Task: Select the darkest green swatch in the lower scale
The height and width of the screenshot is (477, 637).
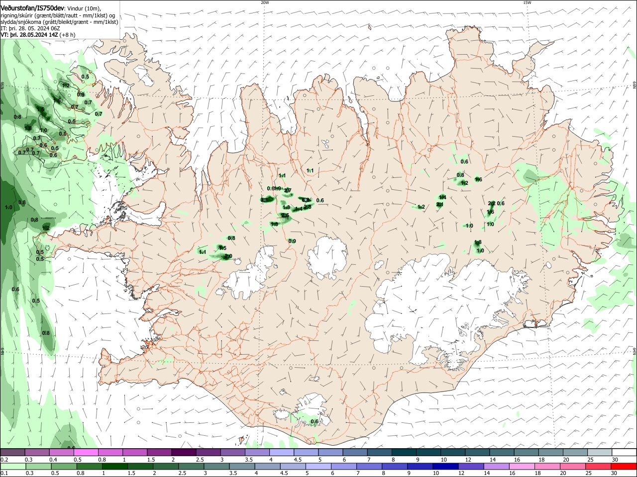Action: coord(114,466)
